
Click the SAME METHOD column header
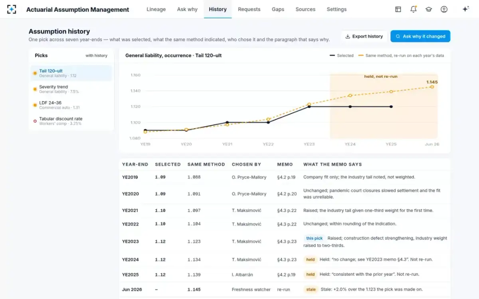point(206,164)
